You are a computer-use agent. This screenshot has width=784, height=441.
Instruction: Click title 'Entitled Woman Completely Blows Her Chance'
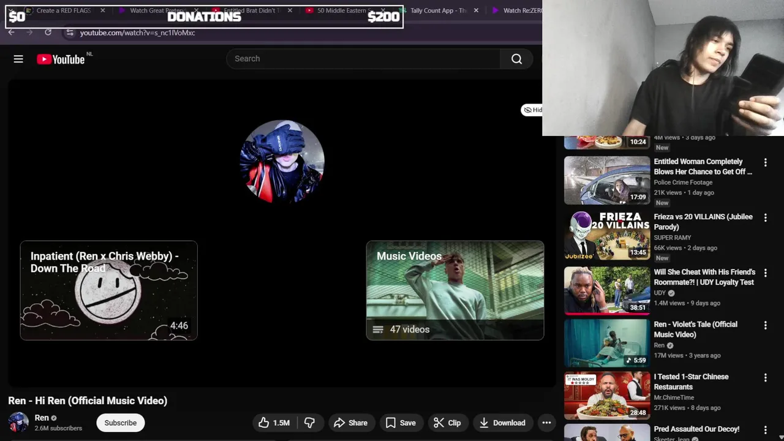pyautogui.click(x=703, y=167)
